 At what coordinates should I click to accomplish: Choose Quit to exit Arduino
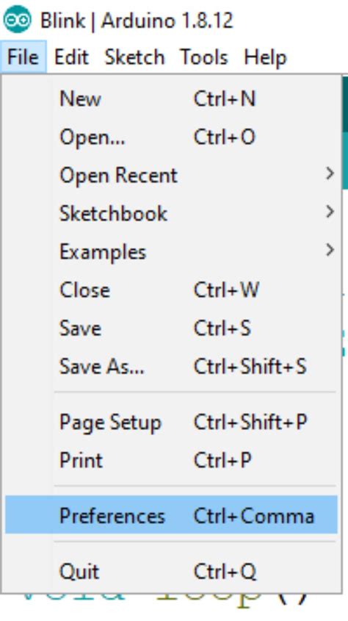pyautogui.click(x=171, y=571)
